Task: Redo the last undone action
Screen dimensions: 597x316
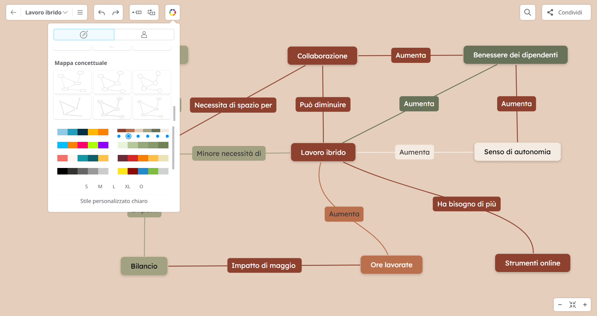Action: point(116,12)
